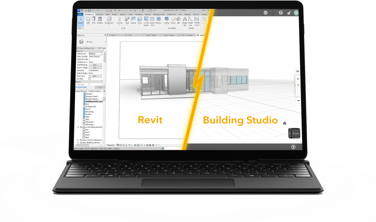This screenshot has width=376, height=222.
Task: Select the Model Group tool
Action: tap(197, 21)
